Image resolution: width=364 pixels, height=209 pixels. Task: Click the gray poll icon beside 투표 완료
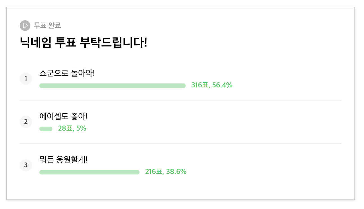coord(25,26)
